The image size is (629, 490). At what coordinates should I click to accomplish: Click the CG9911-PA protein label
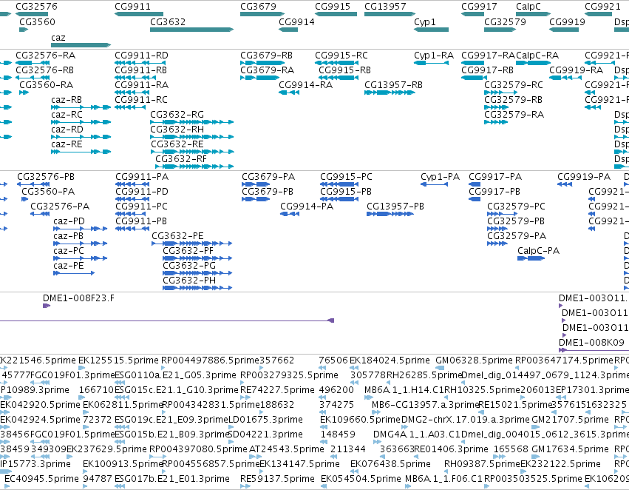142,177
